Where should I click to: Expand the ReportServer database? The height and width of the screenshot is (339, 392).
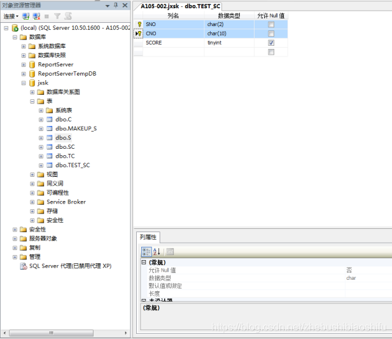tap(24, 65)
